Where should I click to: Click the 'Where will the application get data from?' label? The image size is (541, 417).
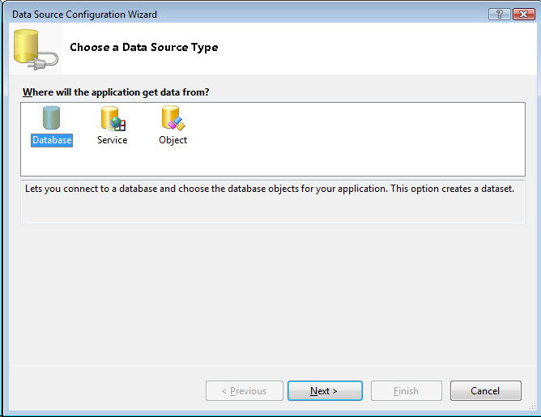[116, 92]
